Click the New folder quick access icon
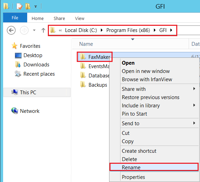Screen dimensions: 200x182 pos(28,6)
